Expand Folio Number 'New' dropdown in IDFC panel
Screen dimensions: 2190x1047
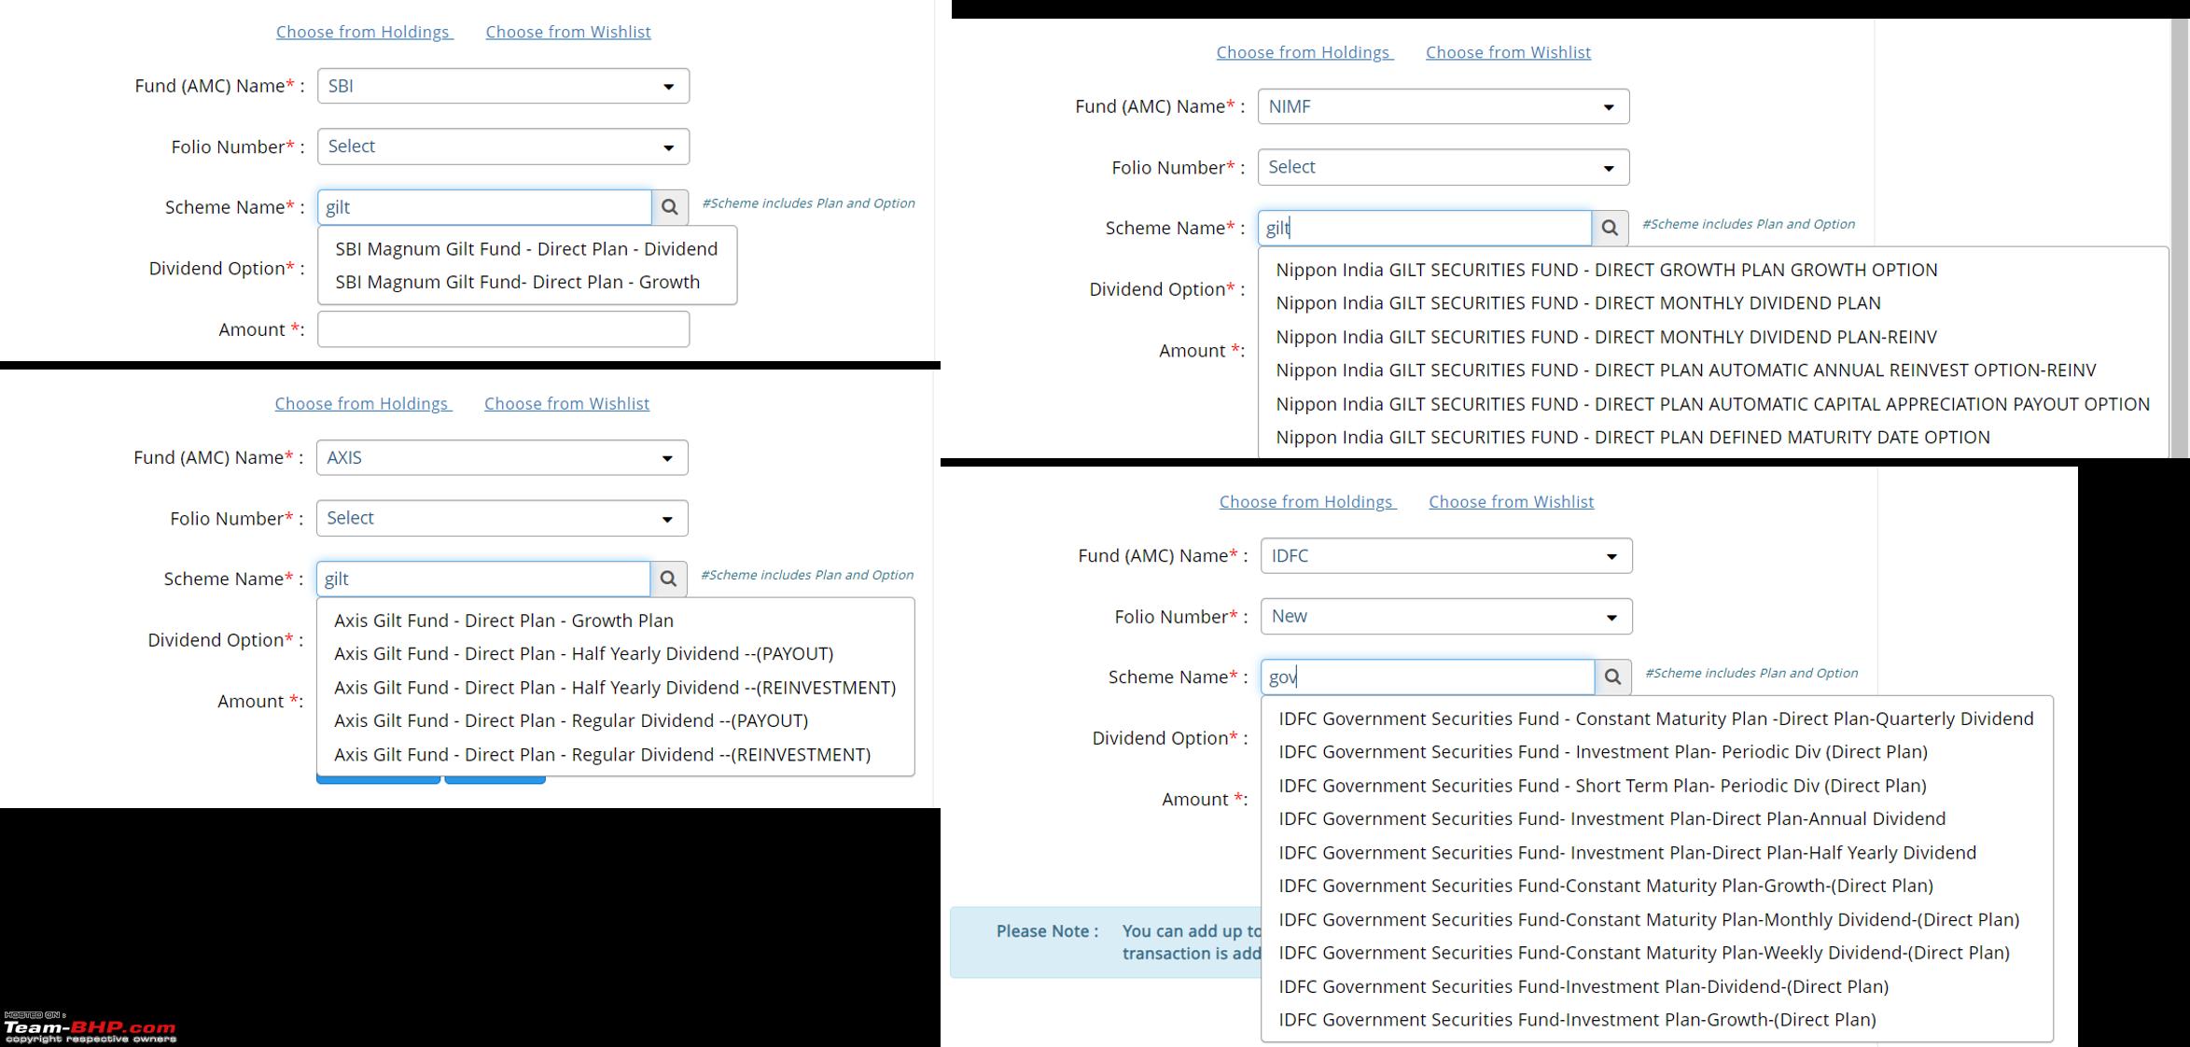pos(1446,616)
